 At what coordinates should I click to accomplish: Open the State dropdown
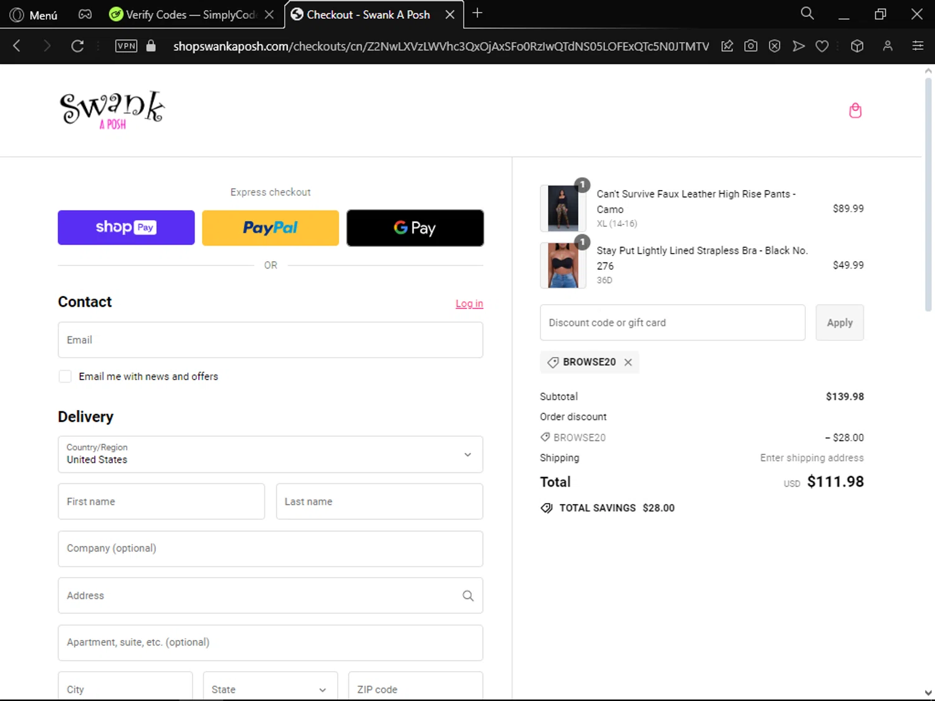point(271,687)
